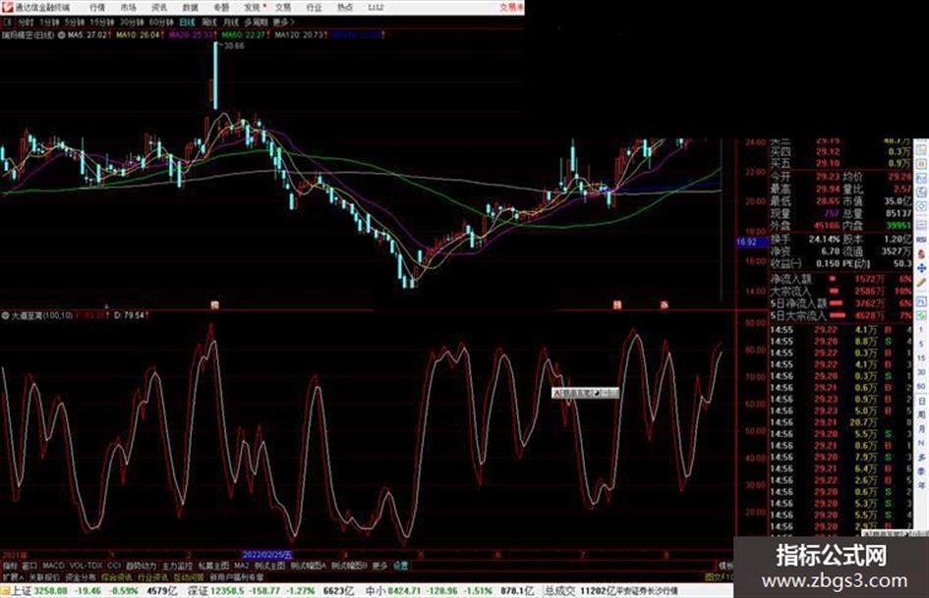Select the MACD indicator tab
929x598 pixels.
coord(53,566)
